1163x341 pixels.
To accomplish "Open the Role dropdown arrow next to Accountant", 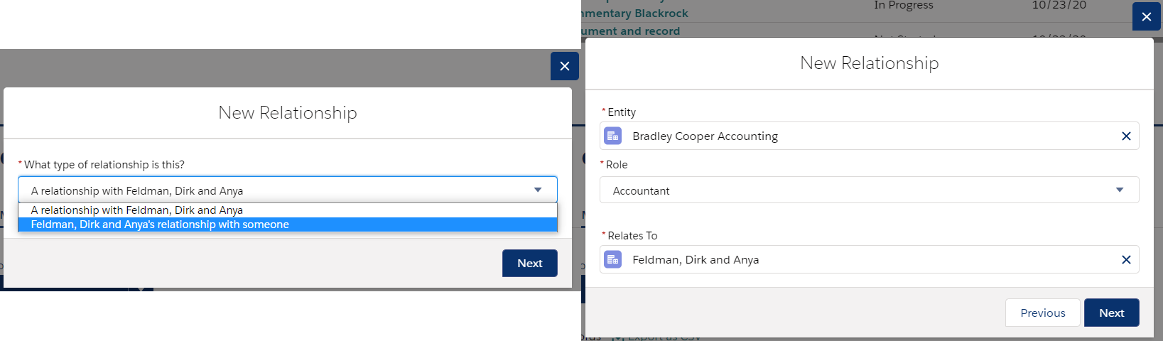I will [x=1120, y=190].
